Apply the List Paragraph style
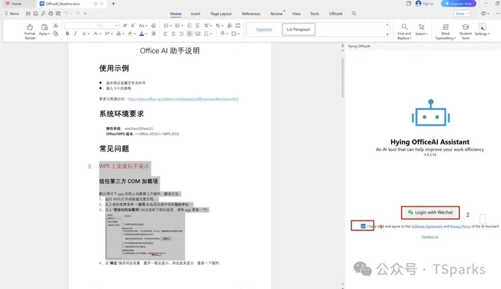The height and width of the screenshot is (289, 501). pyautogui.click(x=298, y=29)
